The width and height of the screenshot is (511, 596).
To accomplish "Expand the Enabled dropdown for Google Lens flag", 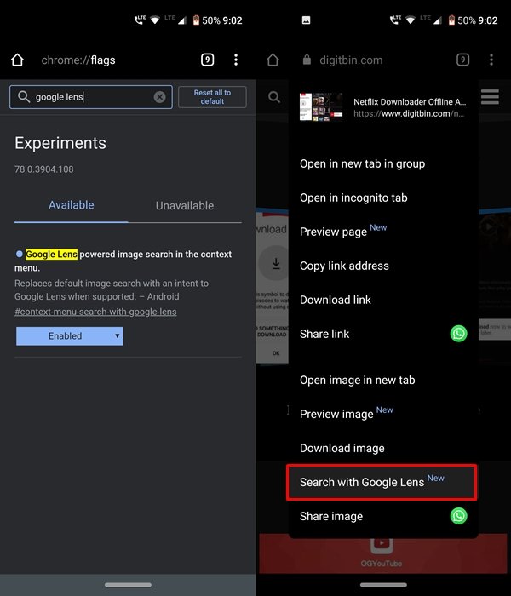I will pyautogui.click(x=69, y=336).
